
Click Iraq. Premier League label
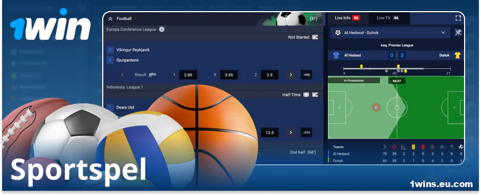point(397,45)
